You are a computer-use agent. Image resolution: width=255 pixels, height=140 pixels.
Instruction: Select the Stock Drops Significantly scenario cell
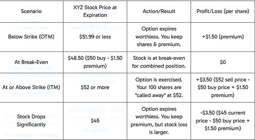click(x=31, y=121)
